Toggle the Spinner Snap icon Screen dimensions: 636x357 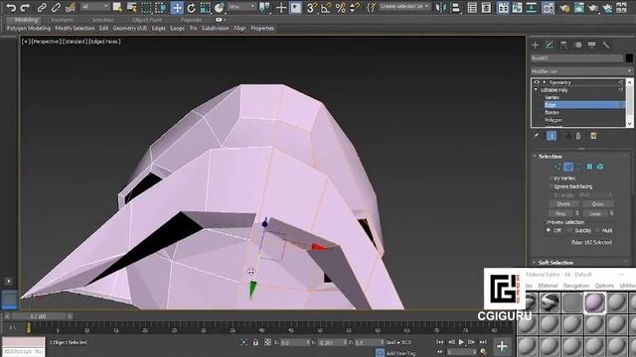355,7
